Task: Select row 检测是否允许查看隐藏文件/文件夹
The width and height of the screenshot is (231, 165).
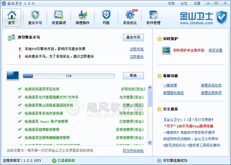Action: (81, 97)
